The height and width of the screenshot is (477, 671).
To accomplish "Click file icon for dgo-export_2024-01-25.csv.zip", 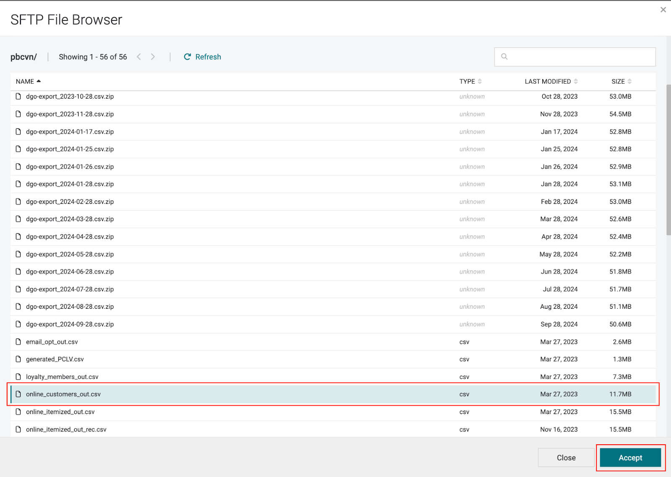I will click(x=18, y=149).
